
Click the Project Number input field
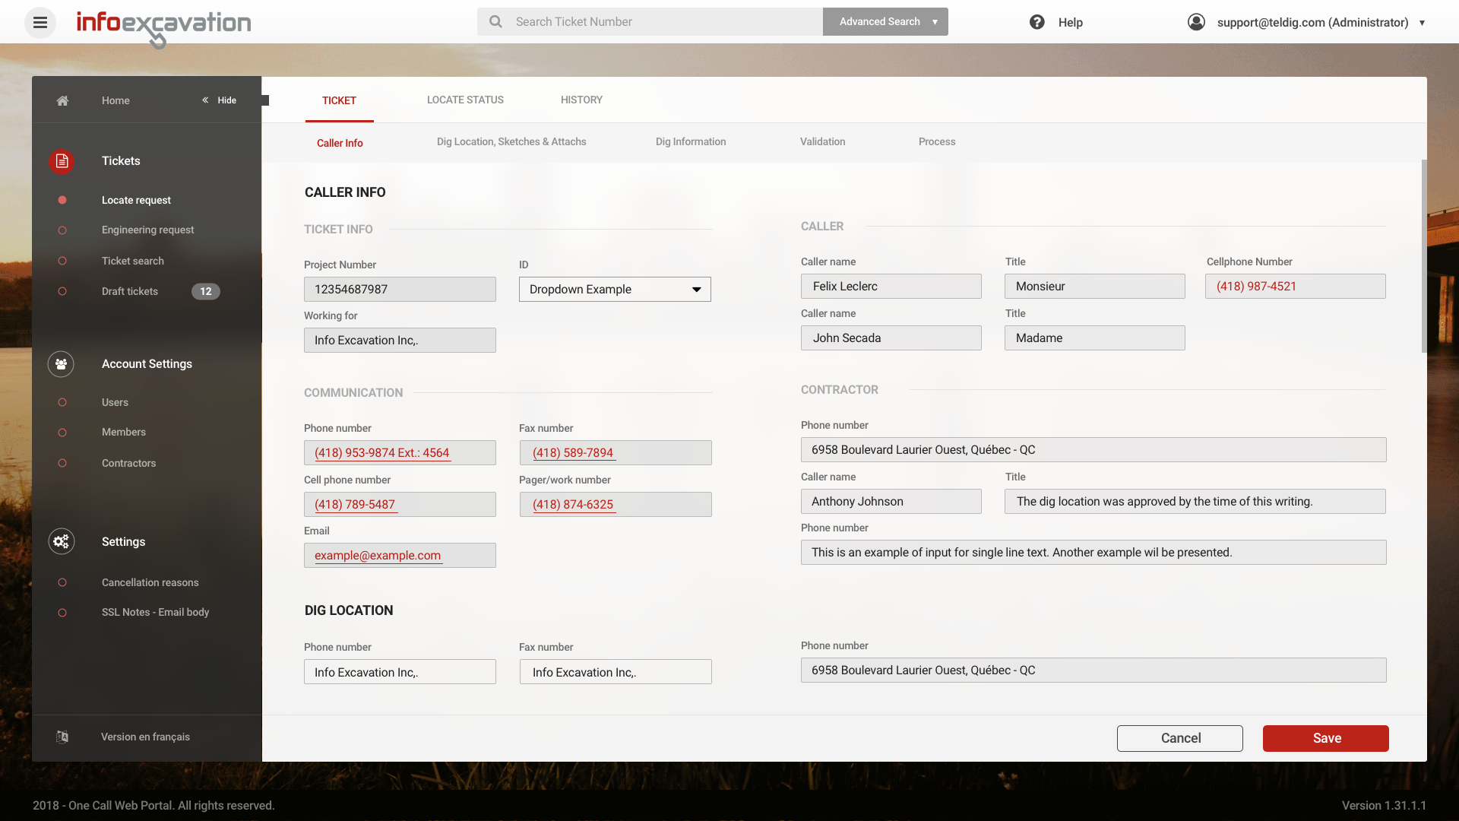tap(400, 290)
